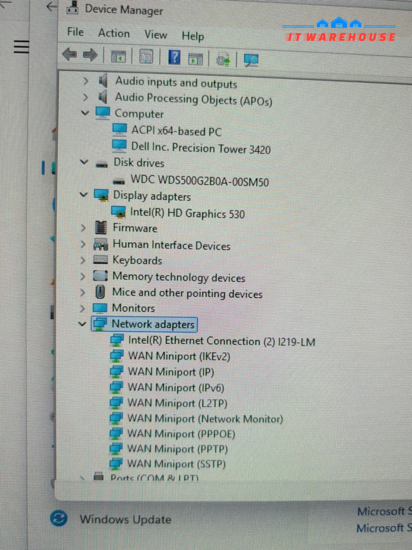The height and width of the screenshot is (550, 412).
Task: Expand Audio Processing Objects (APOs) node
Action: [86, 97]
